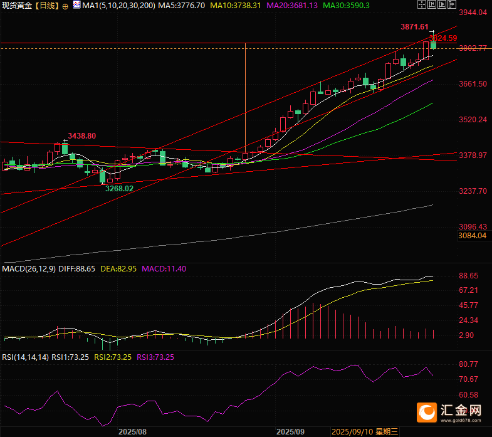The image size is (492, 437).
Task: Click the 88.65 MACD axis value
Action: click(x=468, y=276)
